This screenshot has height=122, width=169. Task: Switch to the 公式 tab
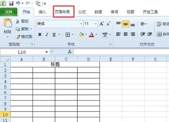82,12
